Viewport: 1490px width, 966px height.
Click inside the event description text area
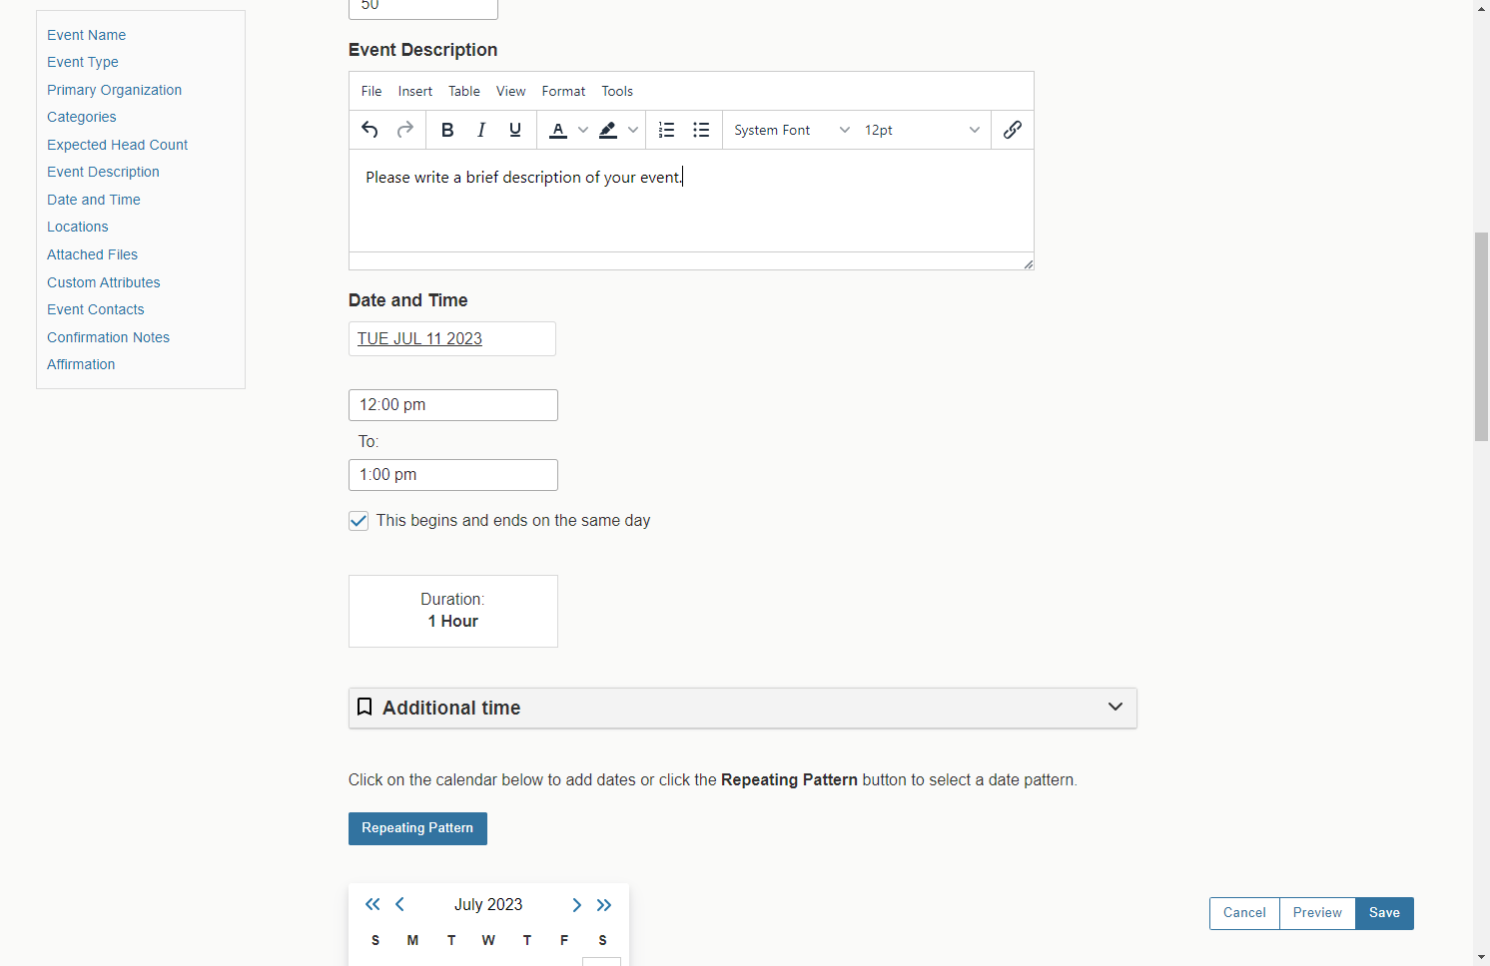point(691,201)
